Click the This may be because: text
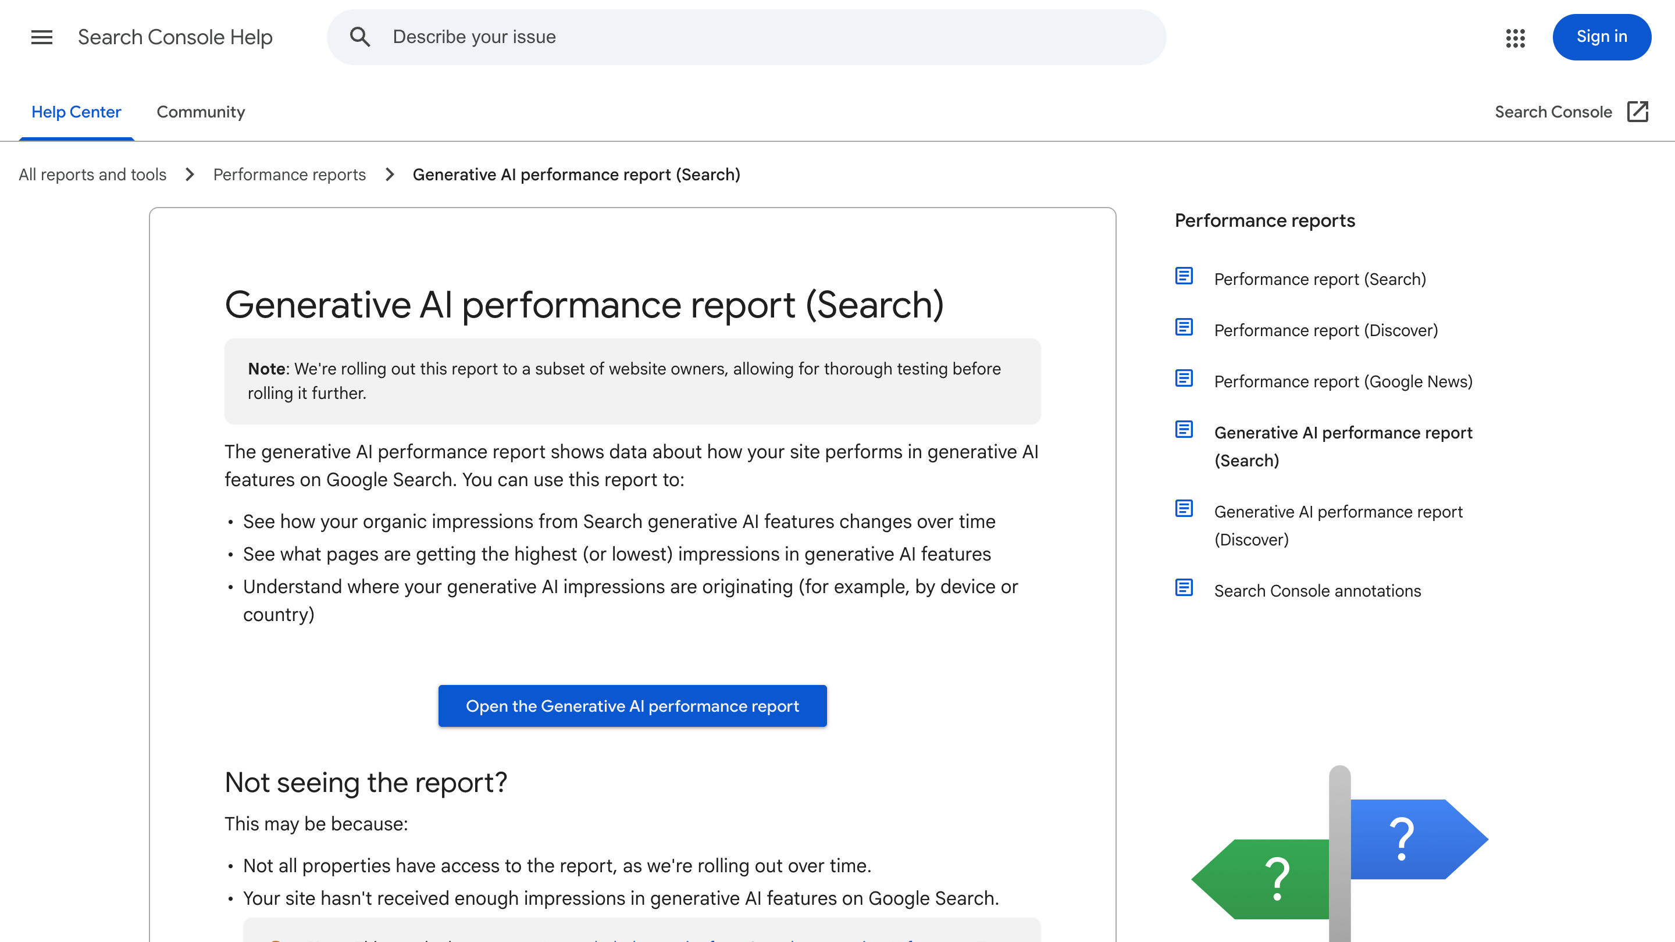 tap(316, 825)
